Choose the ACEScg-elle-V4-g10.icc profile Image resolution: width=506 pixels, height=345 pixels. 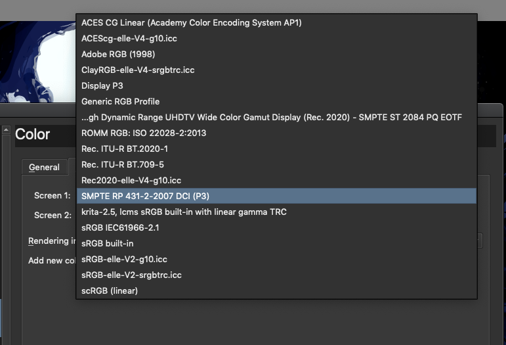129,38
